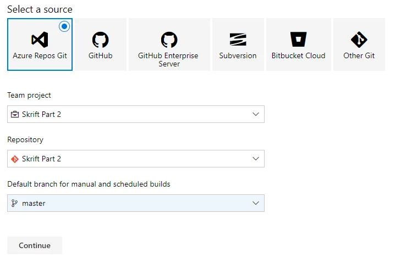Expand the Repository dropdown chevron
401x275 pixels.
[x=256, y=159]
